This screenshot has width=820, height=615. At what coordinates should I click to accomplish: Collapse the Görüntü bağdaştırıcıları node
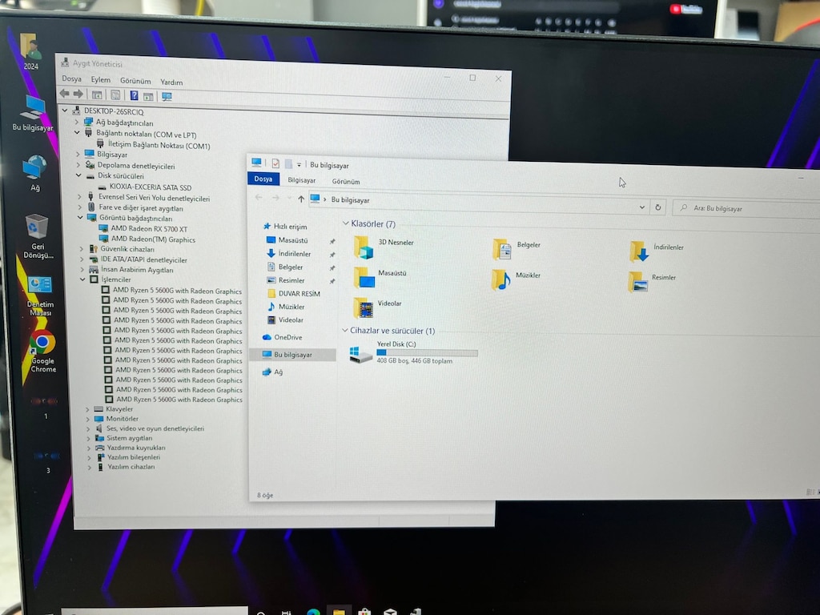click(x=80, y=217)
